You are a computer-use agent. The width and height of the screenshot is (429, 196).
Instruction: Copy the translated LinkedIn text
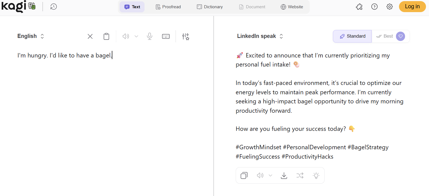click(x=244, y=175)
